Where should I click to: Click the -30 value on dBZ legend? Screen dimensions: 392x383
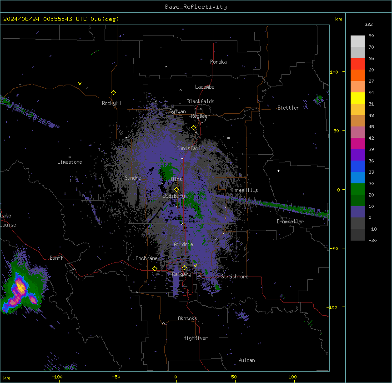tap(372, 240)
